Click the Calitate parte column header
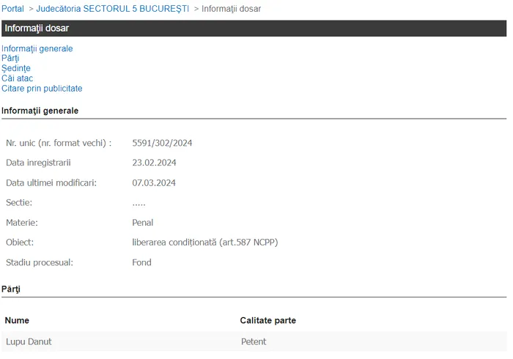 (x=267, y=320)
